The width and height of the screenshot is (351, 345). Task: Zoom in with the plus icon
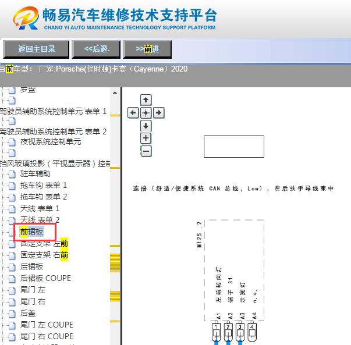point(146,138)
